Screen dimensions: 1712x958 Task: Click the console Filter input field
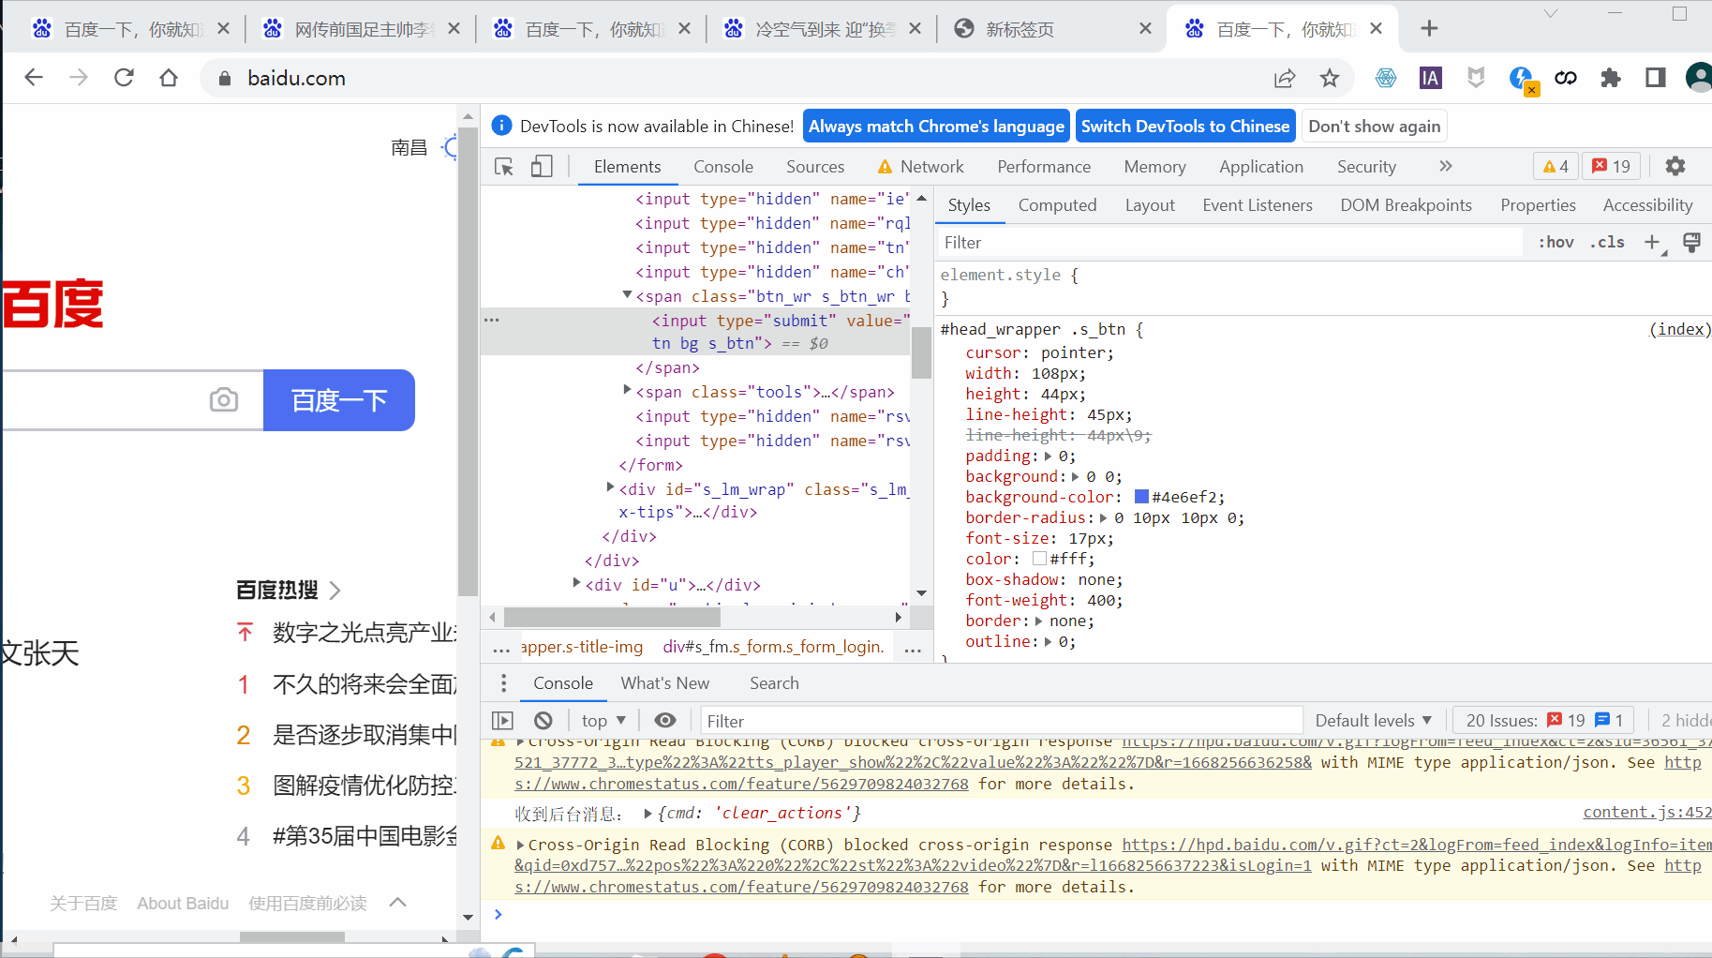1001,720
